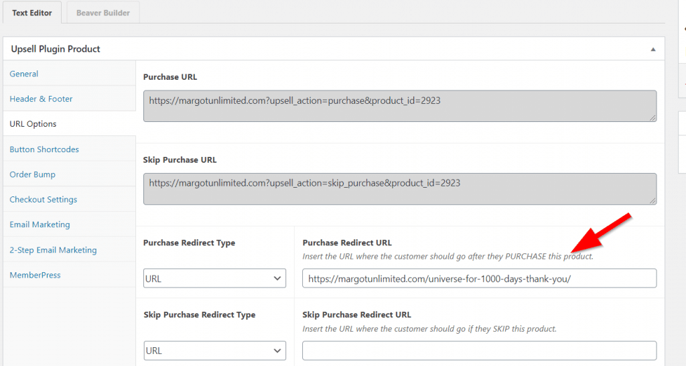This screenshot has width=686, height=366.
Task: Switch to the Beaver Builder tab
Action: 102,13
